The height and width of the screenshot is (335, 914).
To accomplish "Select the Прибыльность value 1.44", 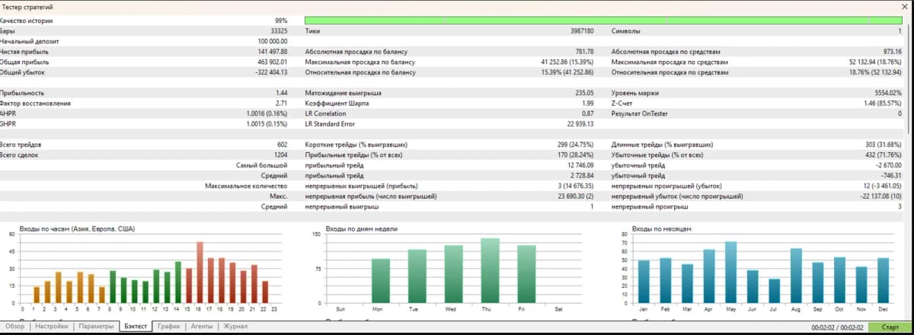I will click(x=282, y=93).
